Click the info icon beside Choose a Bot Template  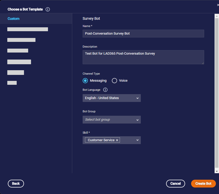48,9
